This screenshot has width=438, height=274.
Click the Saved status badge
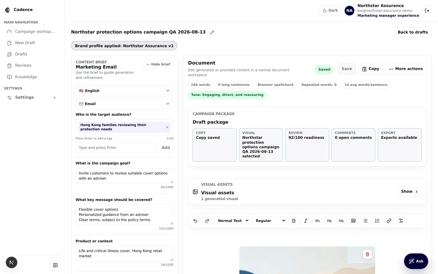(324, 69)
